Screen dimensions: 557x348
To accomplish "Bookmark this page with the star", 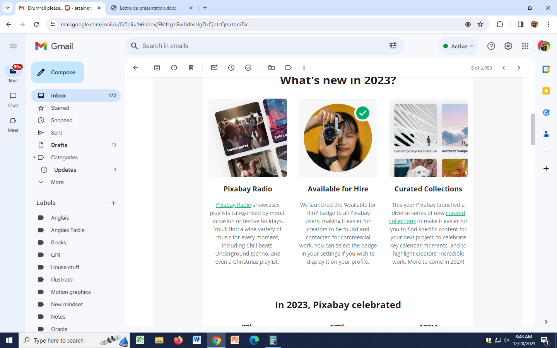I will tap(480, 24).
